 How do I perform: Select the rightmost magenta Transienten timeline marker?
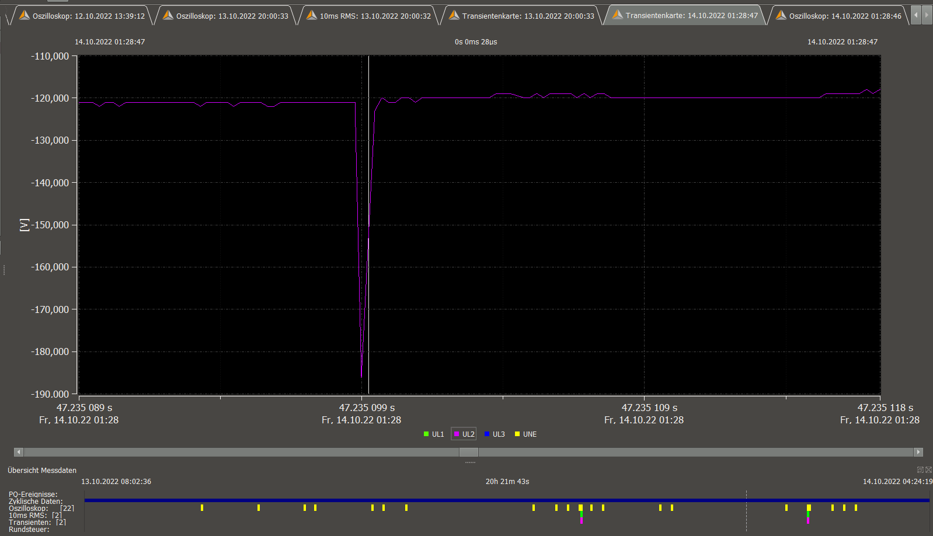(808, 520)
